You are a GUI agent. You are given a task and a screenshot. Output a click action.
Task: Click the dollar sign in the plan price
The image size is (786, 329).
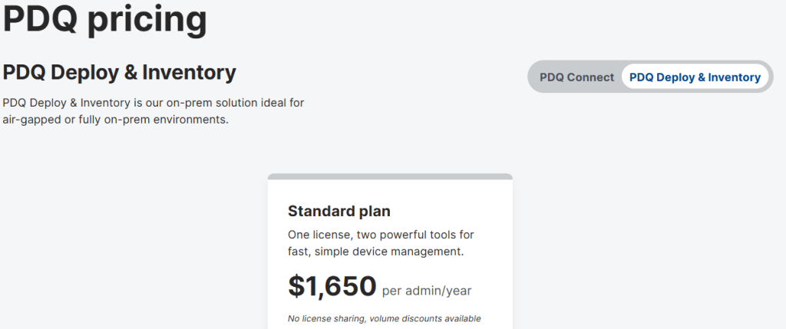pyautogui.click(x=296, y=286)
